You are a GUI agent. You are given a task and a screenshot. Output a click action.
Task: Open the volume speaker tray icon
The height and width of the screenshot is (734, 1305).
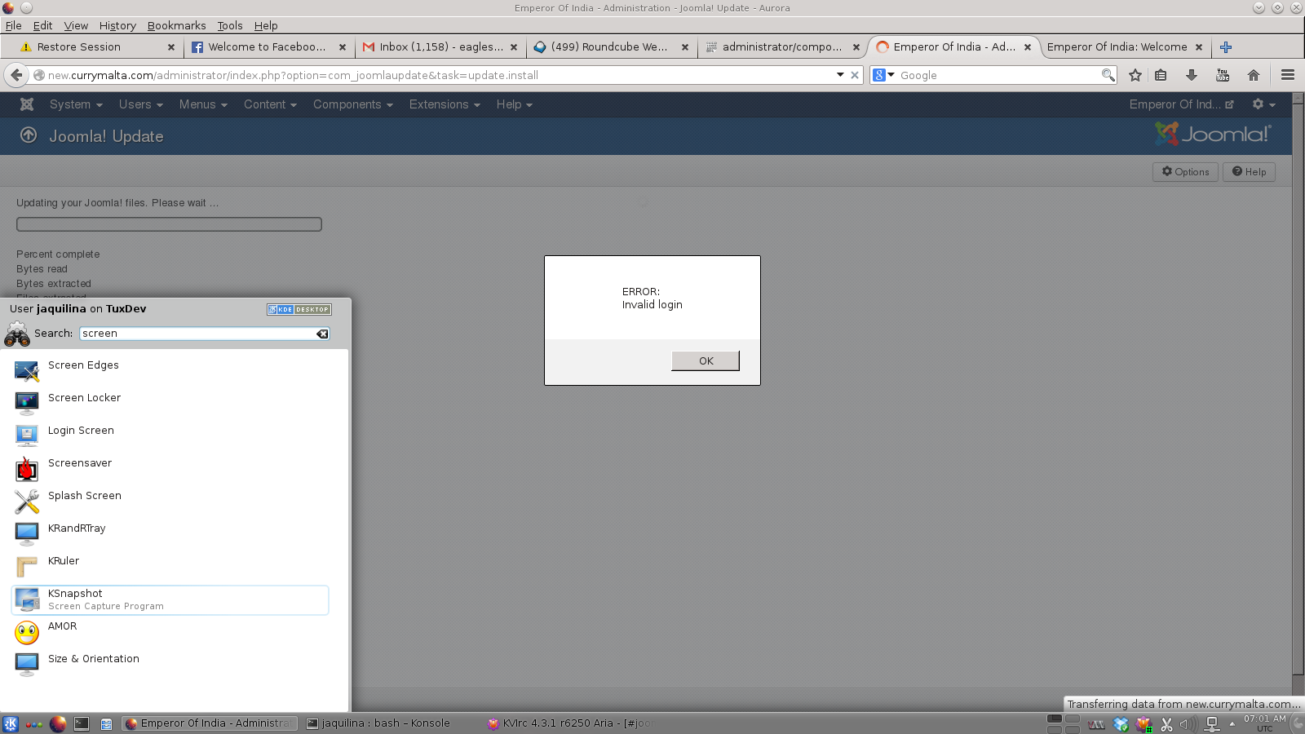1189,724
